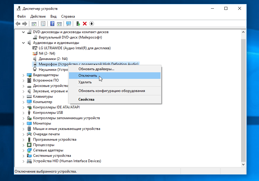Screen dimensions: 259x181
Task: Click the Процессоры chip icon
Action: [29, 145]
